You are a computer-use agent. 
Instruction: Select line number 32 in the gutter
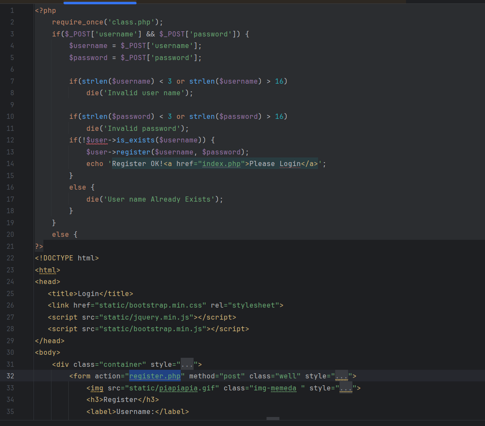point(10,376)
